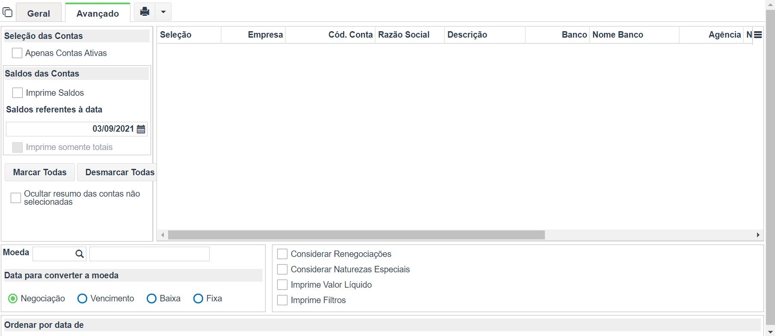Check Imprime Saldos option
This screenshot has width=775, height=336.
(18, 93)
